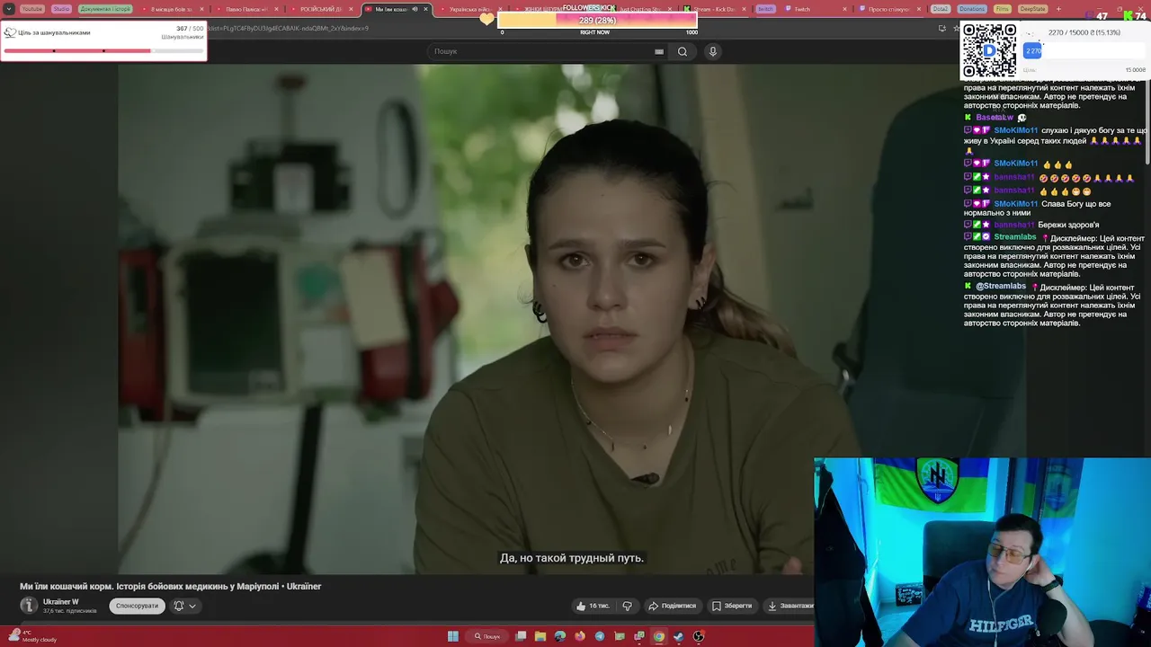Open the Ukraïner W channel name link
This screenshot has width=1151, height=647.
60,602
